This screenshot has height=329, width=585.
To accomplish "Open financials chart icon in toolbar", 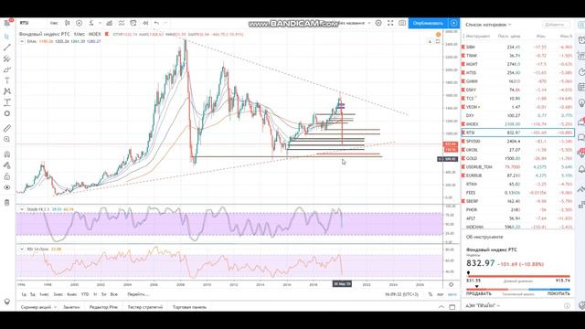I will [x=110, y=23].
